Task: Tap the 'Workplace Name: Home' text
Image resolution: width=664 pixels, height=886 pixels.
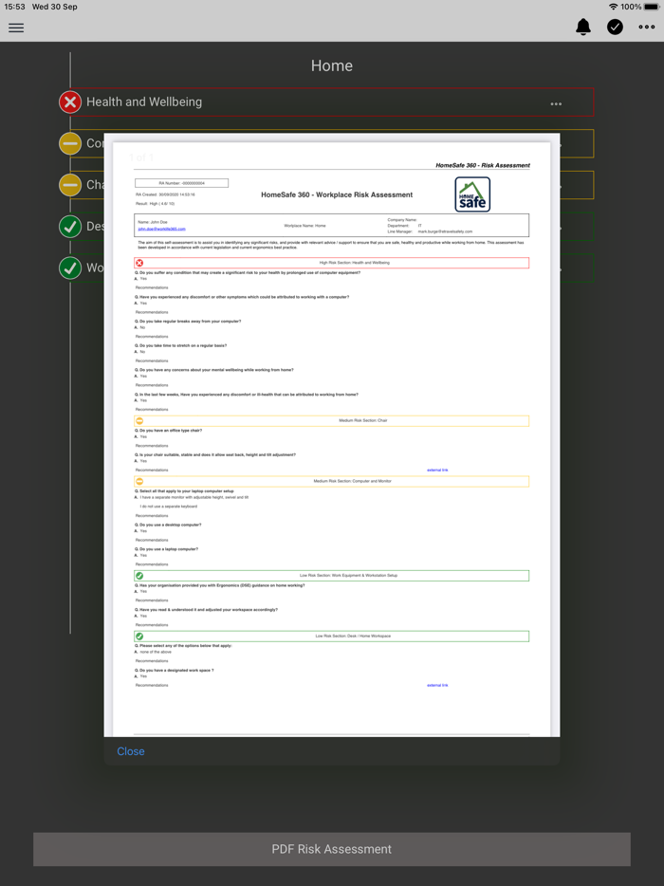Action: click(304, 226)
